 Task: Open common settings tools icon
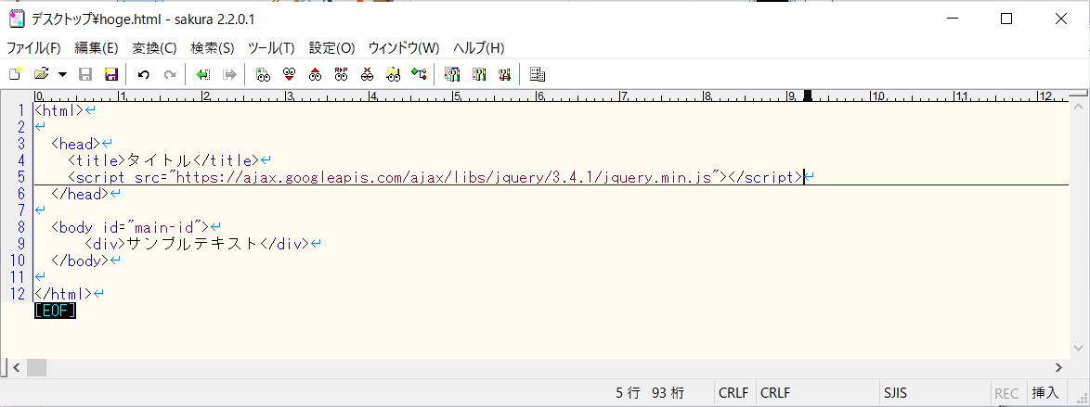pyautogui.click(x=504, y=73)
